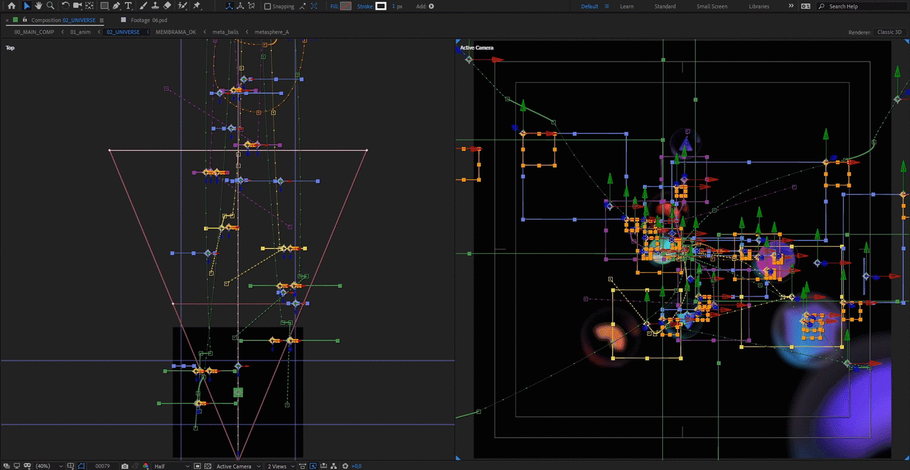Navigate to MEMBRAMA_OK breadcrumb
This screenshot has height=470, width=910.
click(175, 32)
